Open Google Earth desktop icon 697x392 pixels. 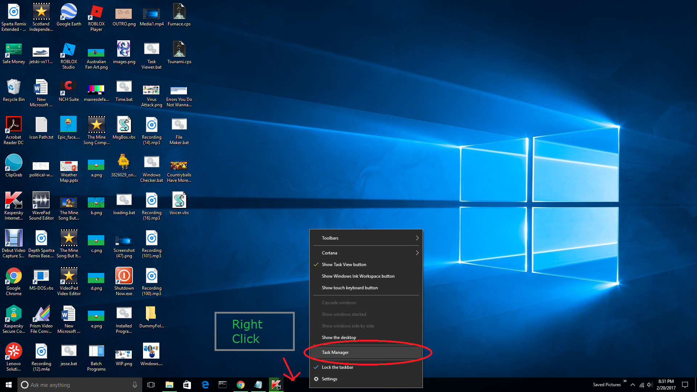[x=69, y=15]
